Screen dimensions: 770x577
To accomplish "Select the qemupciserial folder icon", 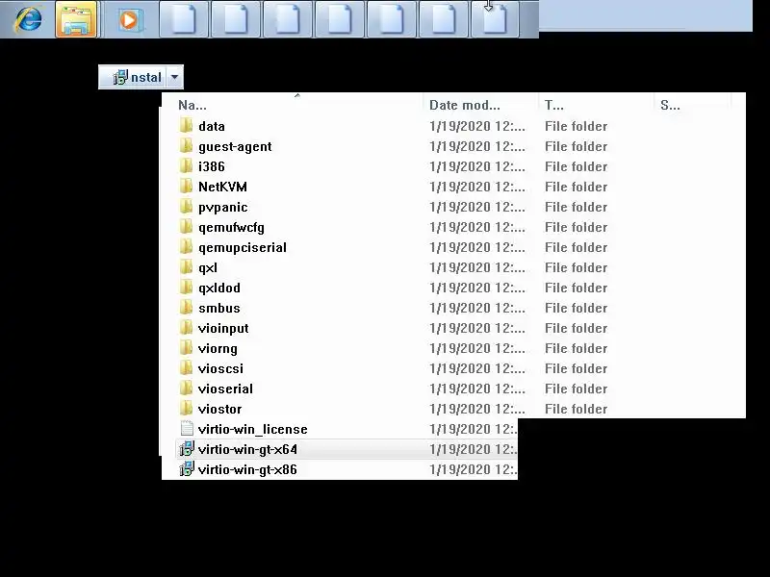I will coord(186,247).
